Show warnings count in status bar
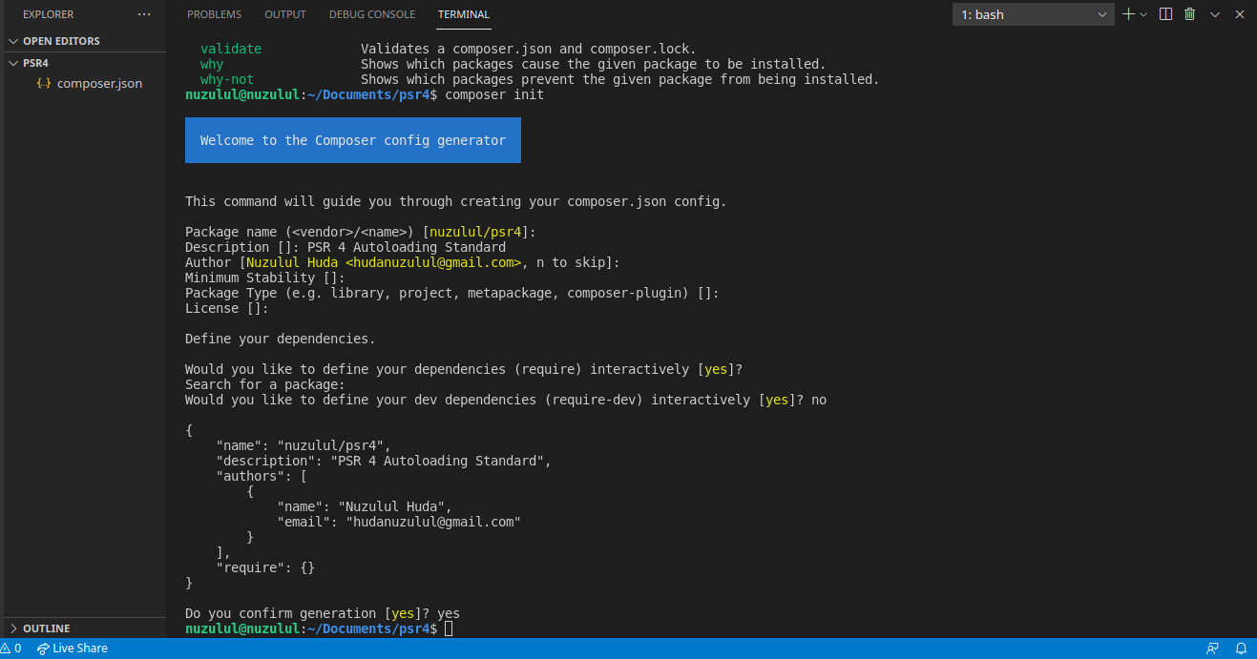The image size is (1257, 659). tap(11, 649)
